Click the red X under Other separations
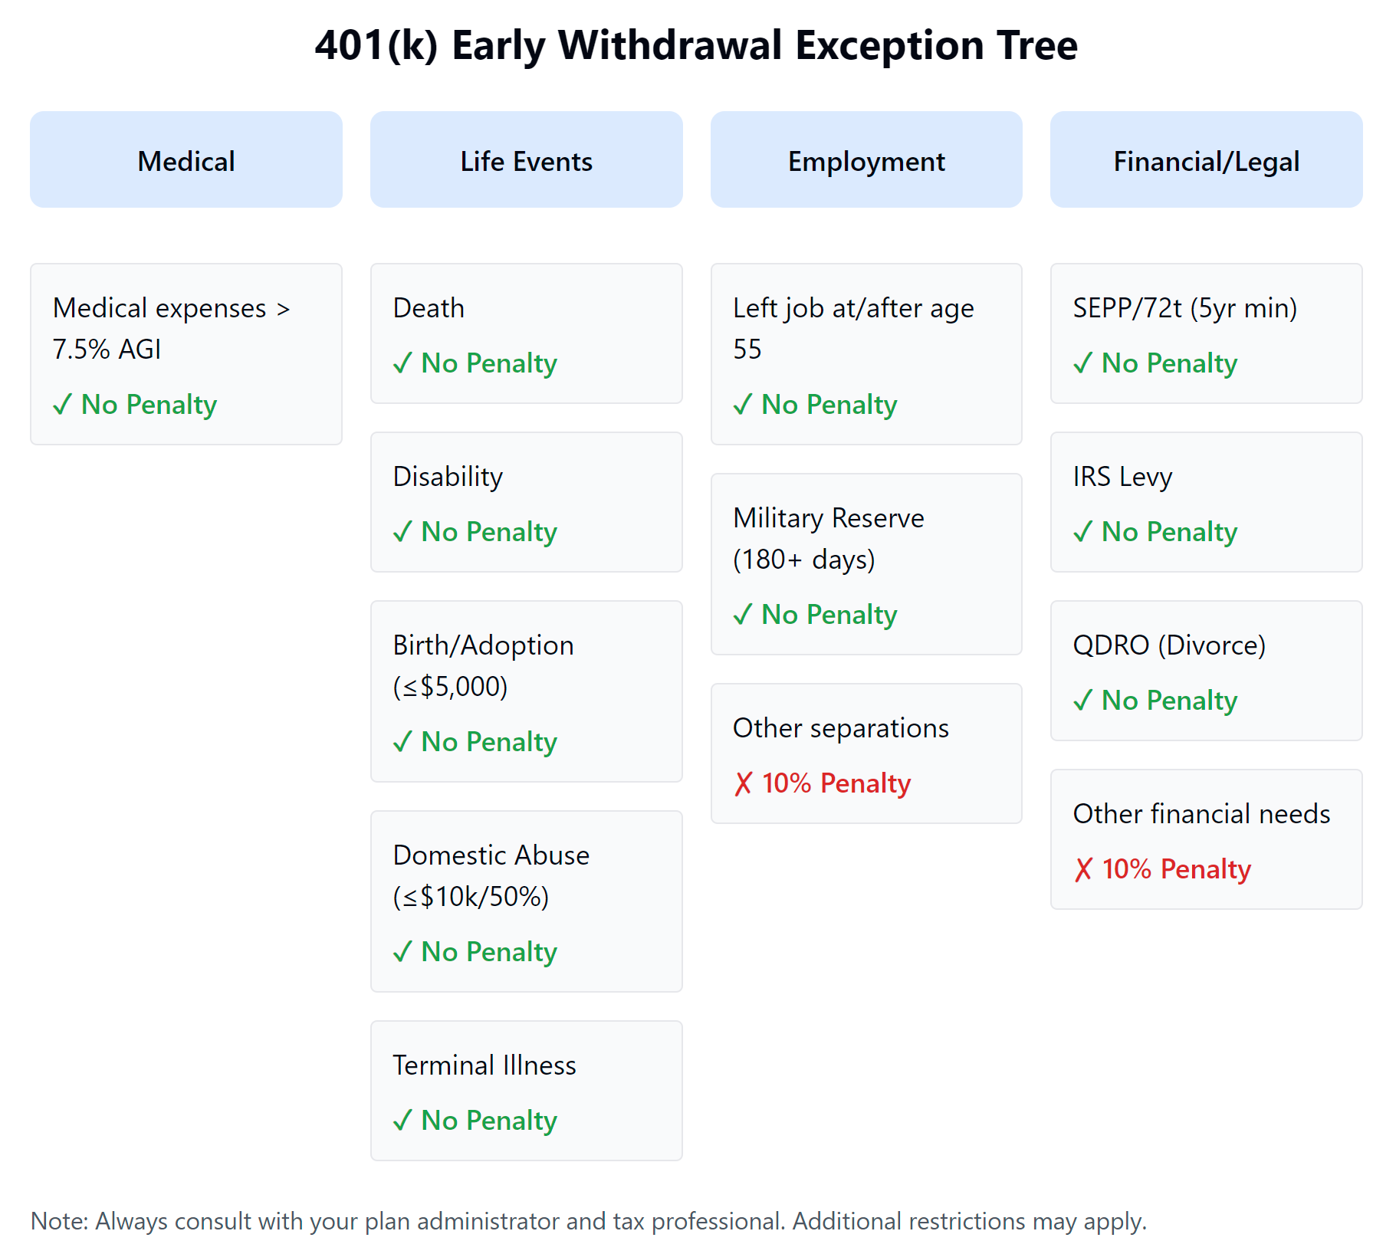 [x=743, y=783]
